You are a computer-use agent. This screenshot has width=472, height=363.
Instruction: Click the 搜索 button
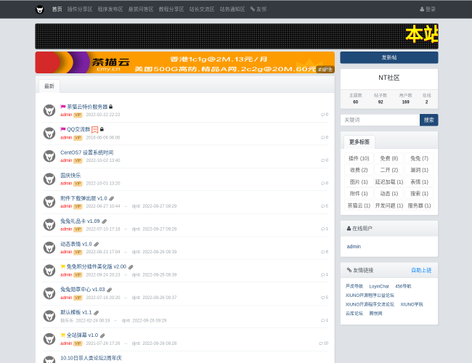point(428,120)
